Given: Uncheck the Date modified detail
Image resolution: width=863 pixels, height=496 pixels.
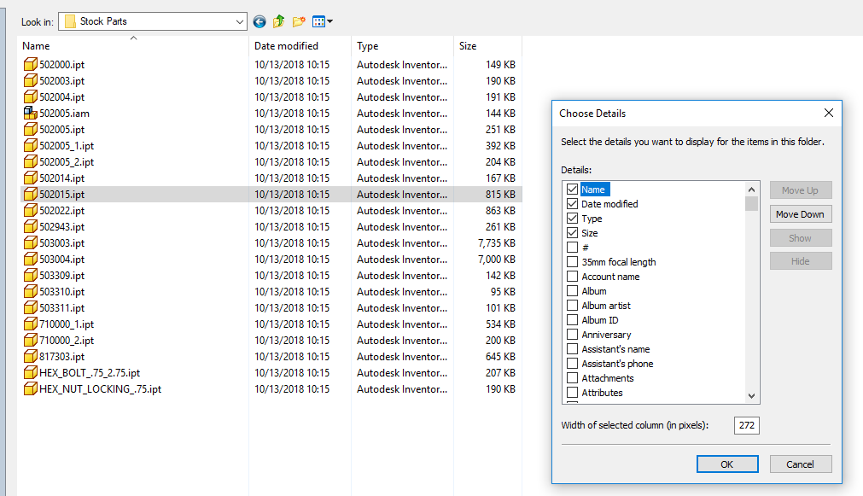Looking at the screenshot, I should click(x=572, y=203).
